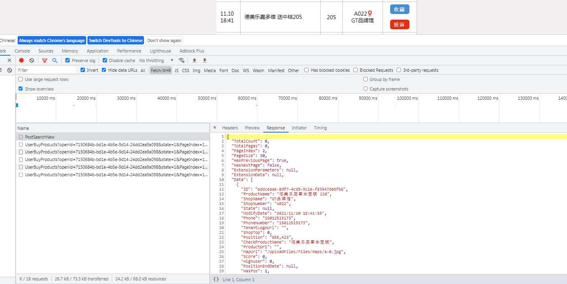The height and width of the screenshot is (284, 567).
Task: Switch to the Console tab
Action: (22, 51)
